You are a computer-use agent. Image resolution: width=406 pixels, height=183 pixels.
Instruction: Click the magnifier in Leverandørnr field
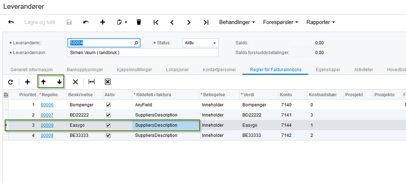click(x=136, y=43)
